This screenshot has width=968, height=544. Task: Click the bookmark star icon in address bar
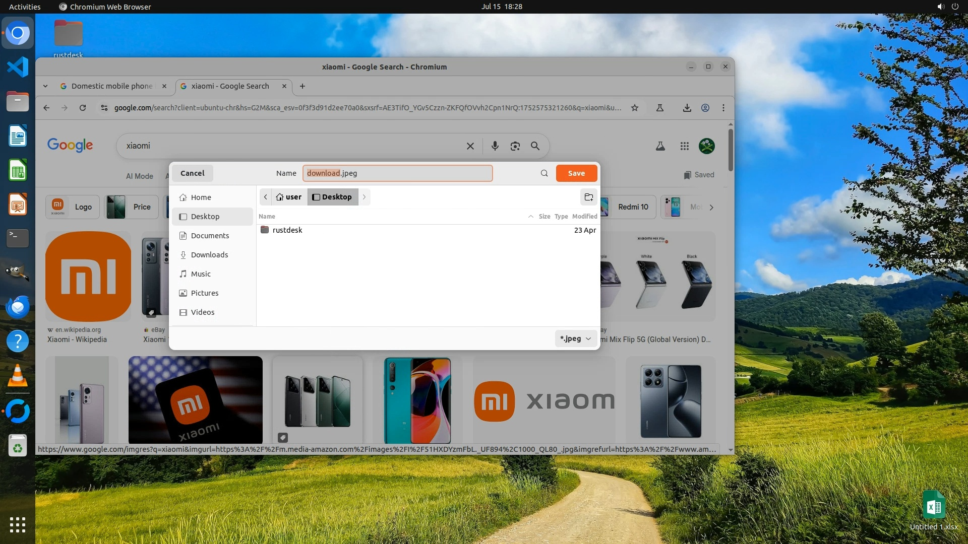click(635, 108)
